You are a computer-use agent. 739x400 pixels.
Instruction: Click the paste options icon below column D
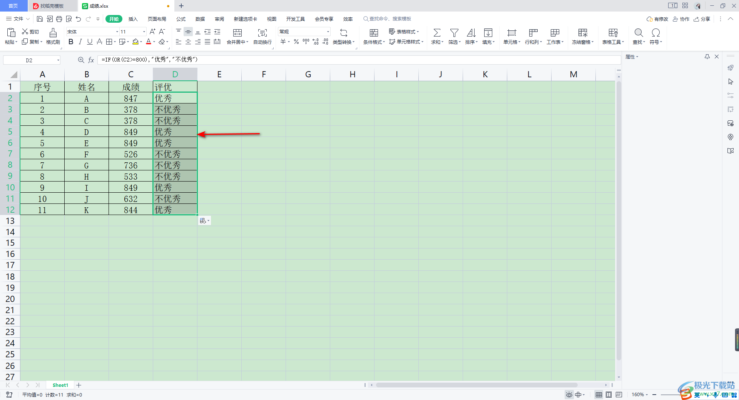[x=204, y=221]
